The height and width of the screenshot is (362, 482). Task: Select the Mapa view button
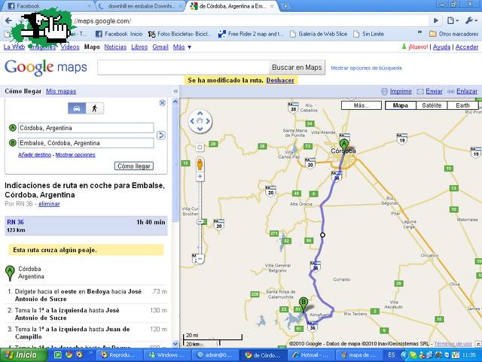400,105
